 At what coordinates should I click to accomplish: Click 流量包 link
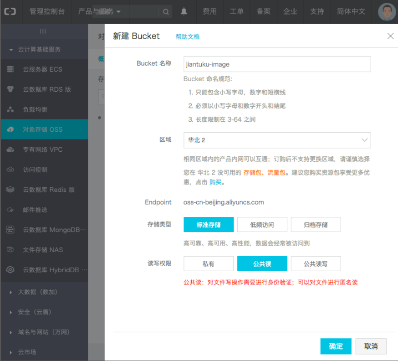point(276,173)
